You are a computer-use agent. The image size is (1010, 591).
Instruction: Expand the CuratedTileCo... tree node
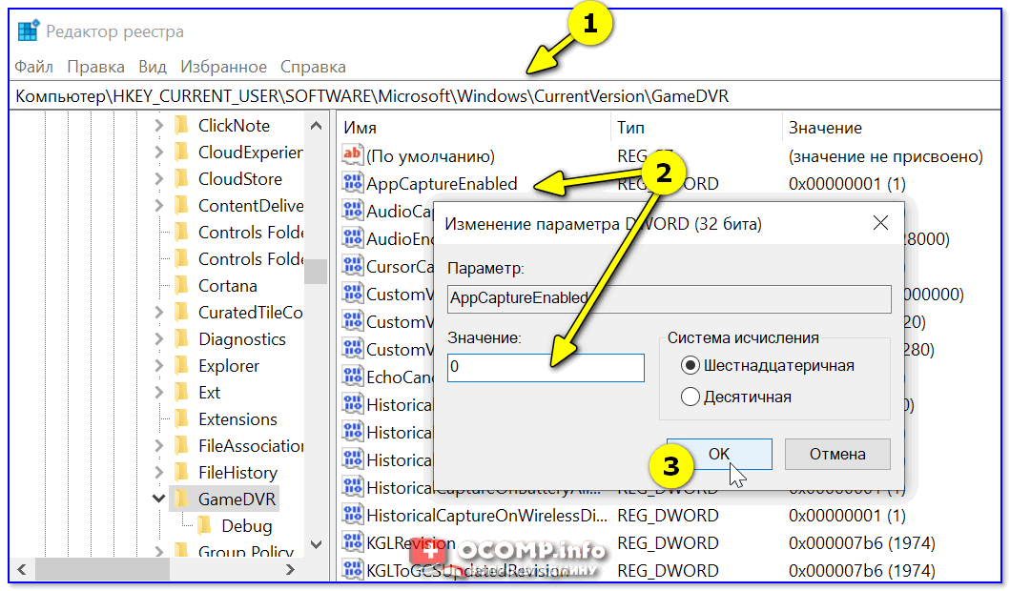[158, 313]
